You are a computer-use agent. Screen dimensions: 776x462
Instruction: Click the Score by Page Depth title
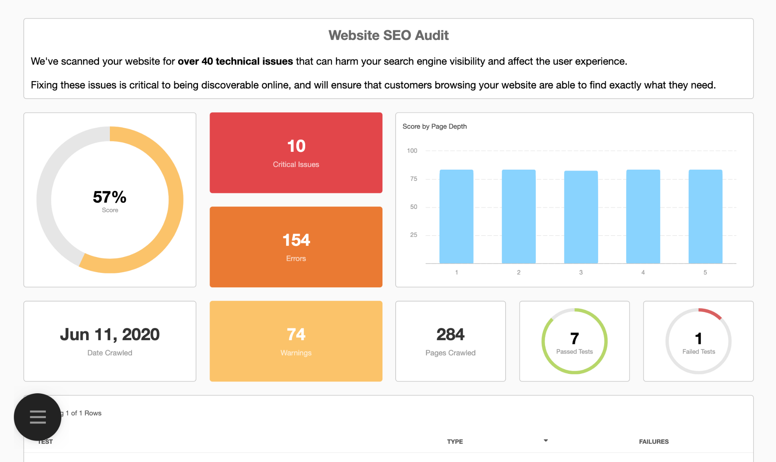tap(434, 127)
